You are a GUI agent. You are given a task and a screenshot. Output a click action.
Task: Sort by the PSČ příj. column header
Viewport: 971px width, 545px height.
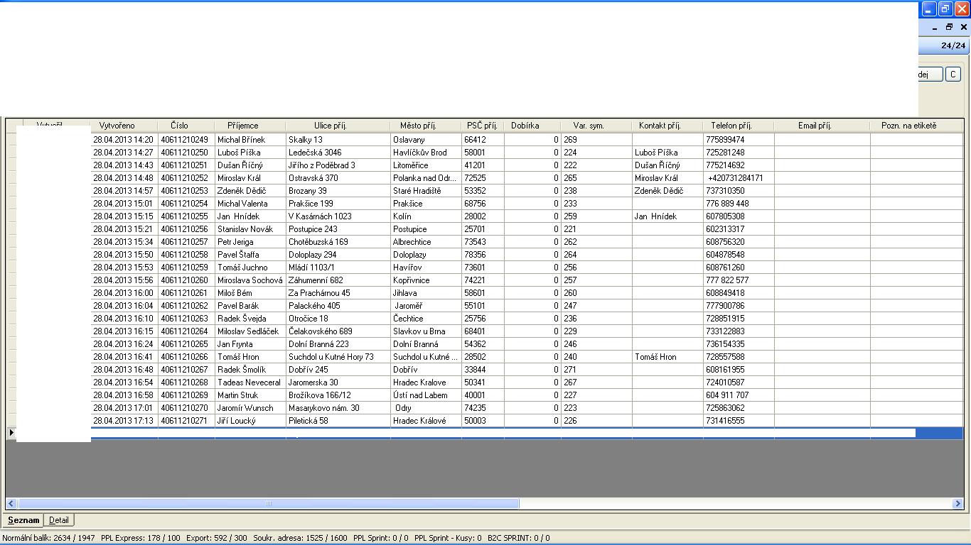click(482, 126)
